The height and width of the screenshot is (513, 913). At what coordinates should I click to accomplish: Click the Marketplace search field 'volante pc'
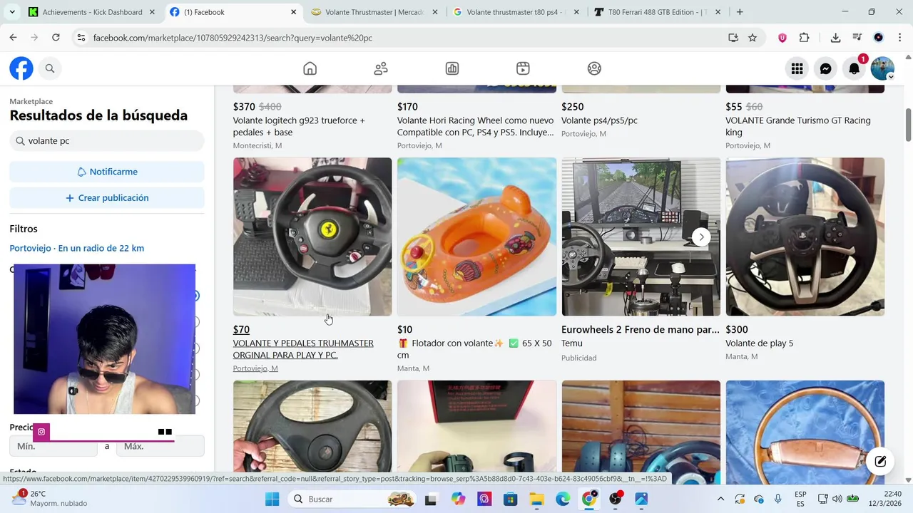[107, 141]
